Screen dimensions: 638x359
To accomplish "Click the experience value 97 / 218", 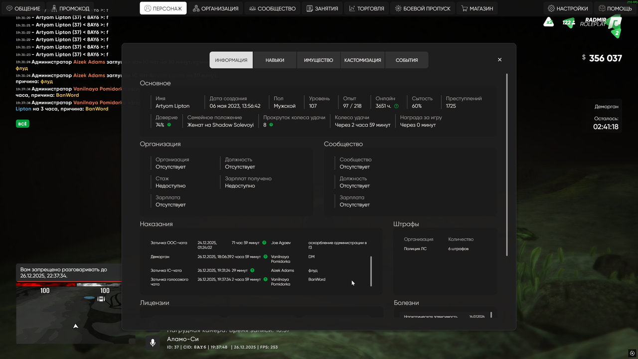I will click(x=352, y=106).
